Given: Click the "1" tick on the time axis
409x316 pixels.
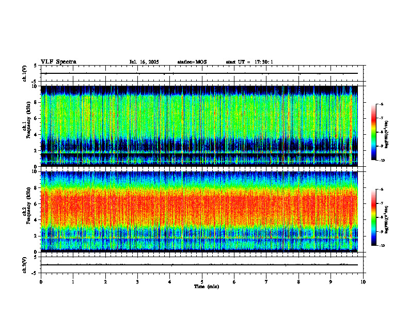Looking at the screenshot, I should pyautogui.click(x=73, y=282).
